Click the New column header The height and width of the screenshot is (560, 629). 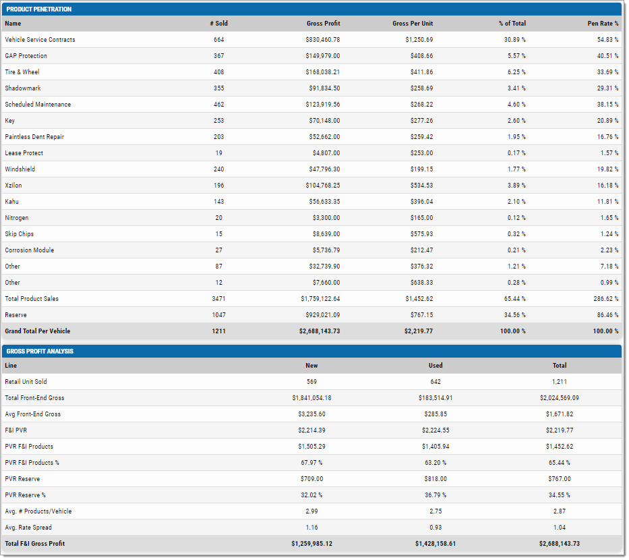click(311, 366)
